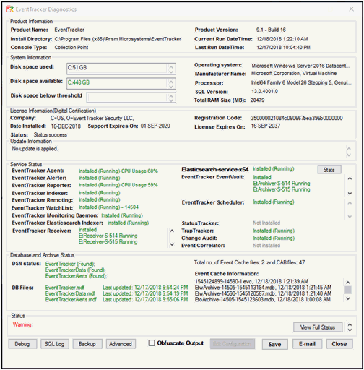The width and height of the screenshot is (364, 370).
Task: Step down Disk space available list
Action: pyautogui.click(x=171, y=87)
